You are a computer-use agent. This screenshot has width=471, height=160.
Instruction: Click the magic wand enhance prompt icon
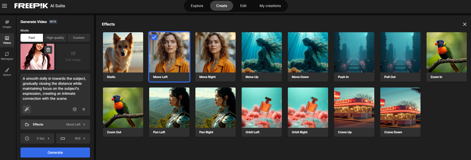(27, 109)
